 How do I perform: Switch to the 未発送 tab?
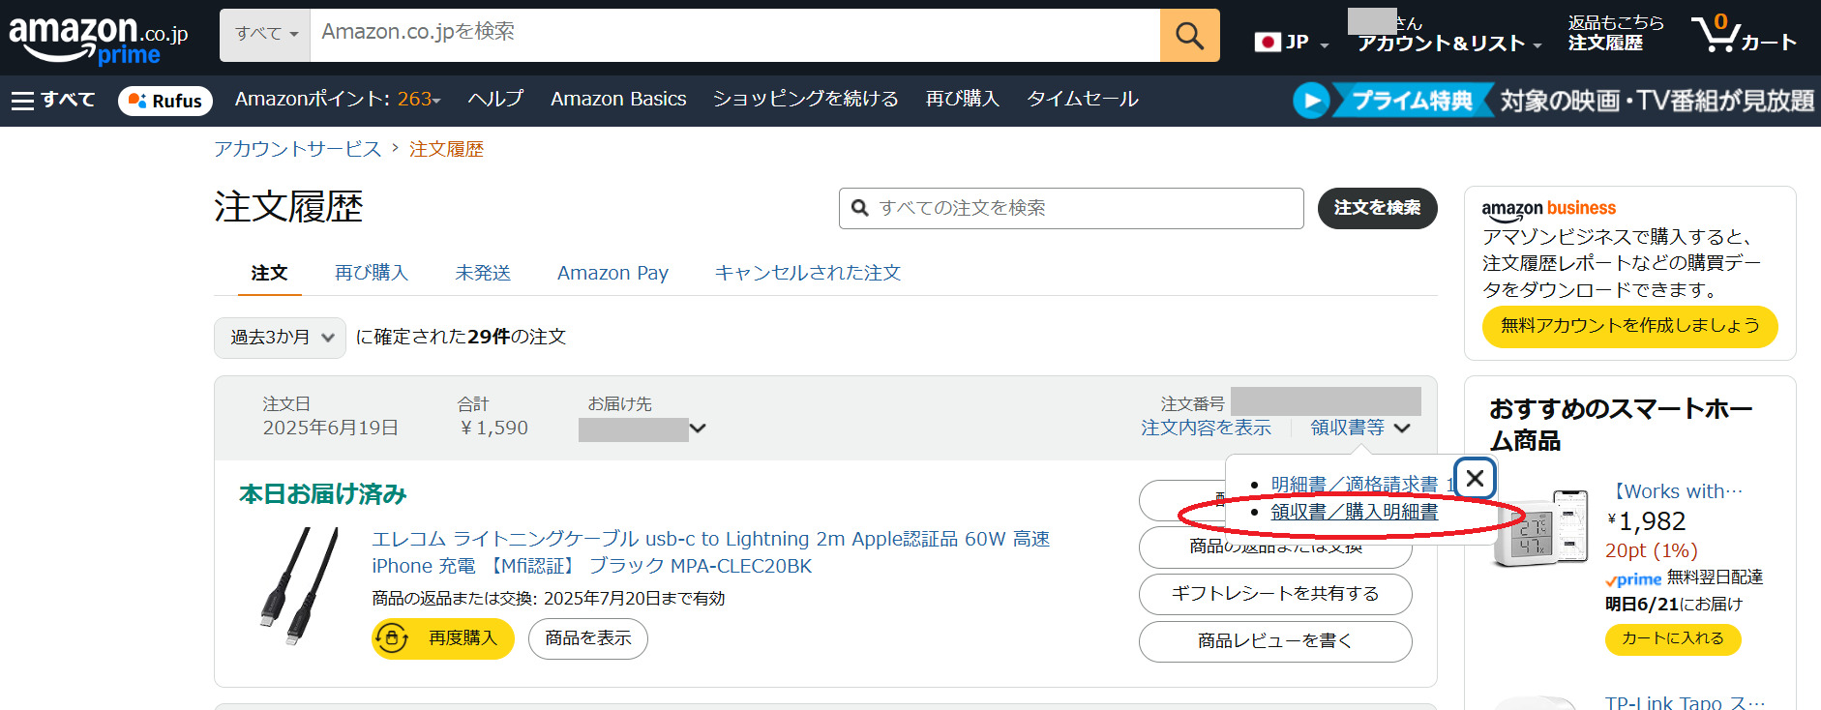pos(483,273)
